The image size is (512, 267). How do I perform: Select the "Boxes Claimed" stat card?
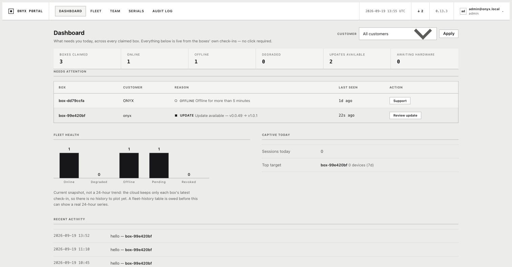pyautogui.click(x=87, y=59)
